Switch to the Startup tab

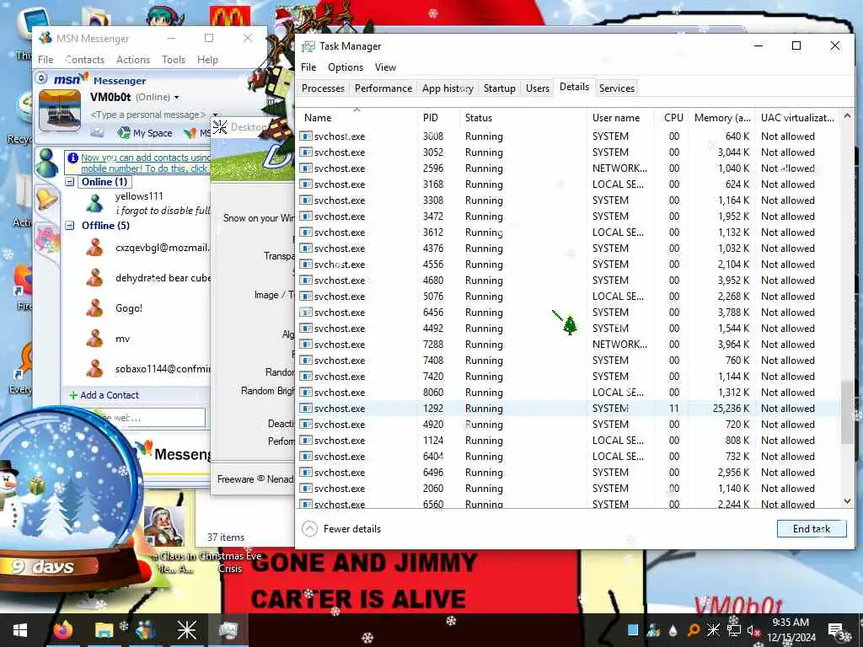(499, 88)
